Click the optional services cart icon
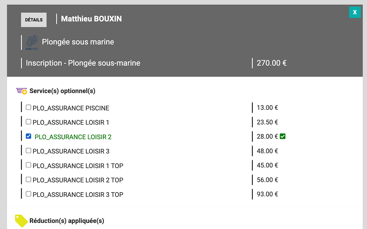367x229 pixels. pos(22,91)
